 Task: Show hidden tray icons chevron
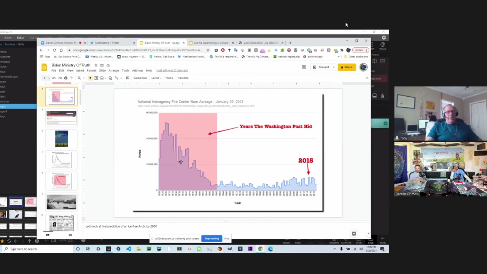tap(335, 249)
